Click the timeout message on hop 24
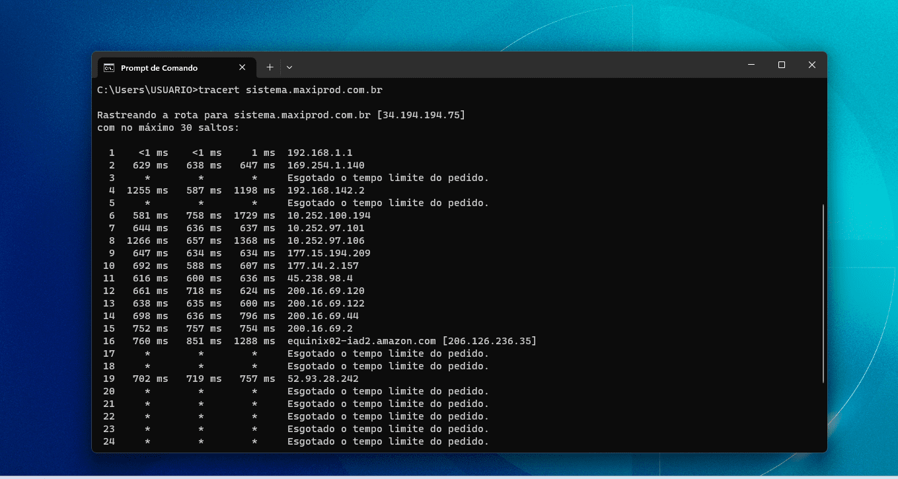898x479 pixels. (x=388, y=441)
